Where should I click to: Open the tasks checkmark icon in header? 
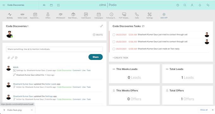tap(58, 5)
